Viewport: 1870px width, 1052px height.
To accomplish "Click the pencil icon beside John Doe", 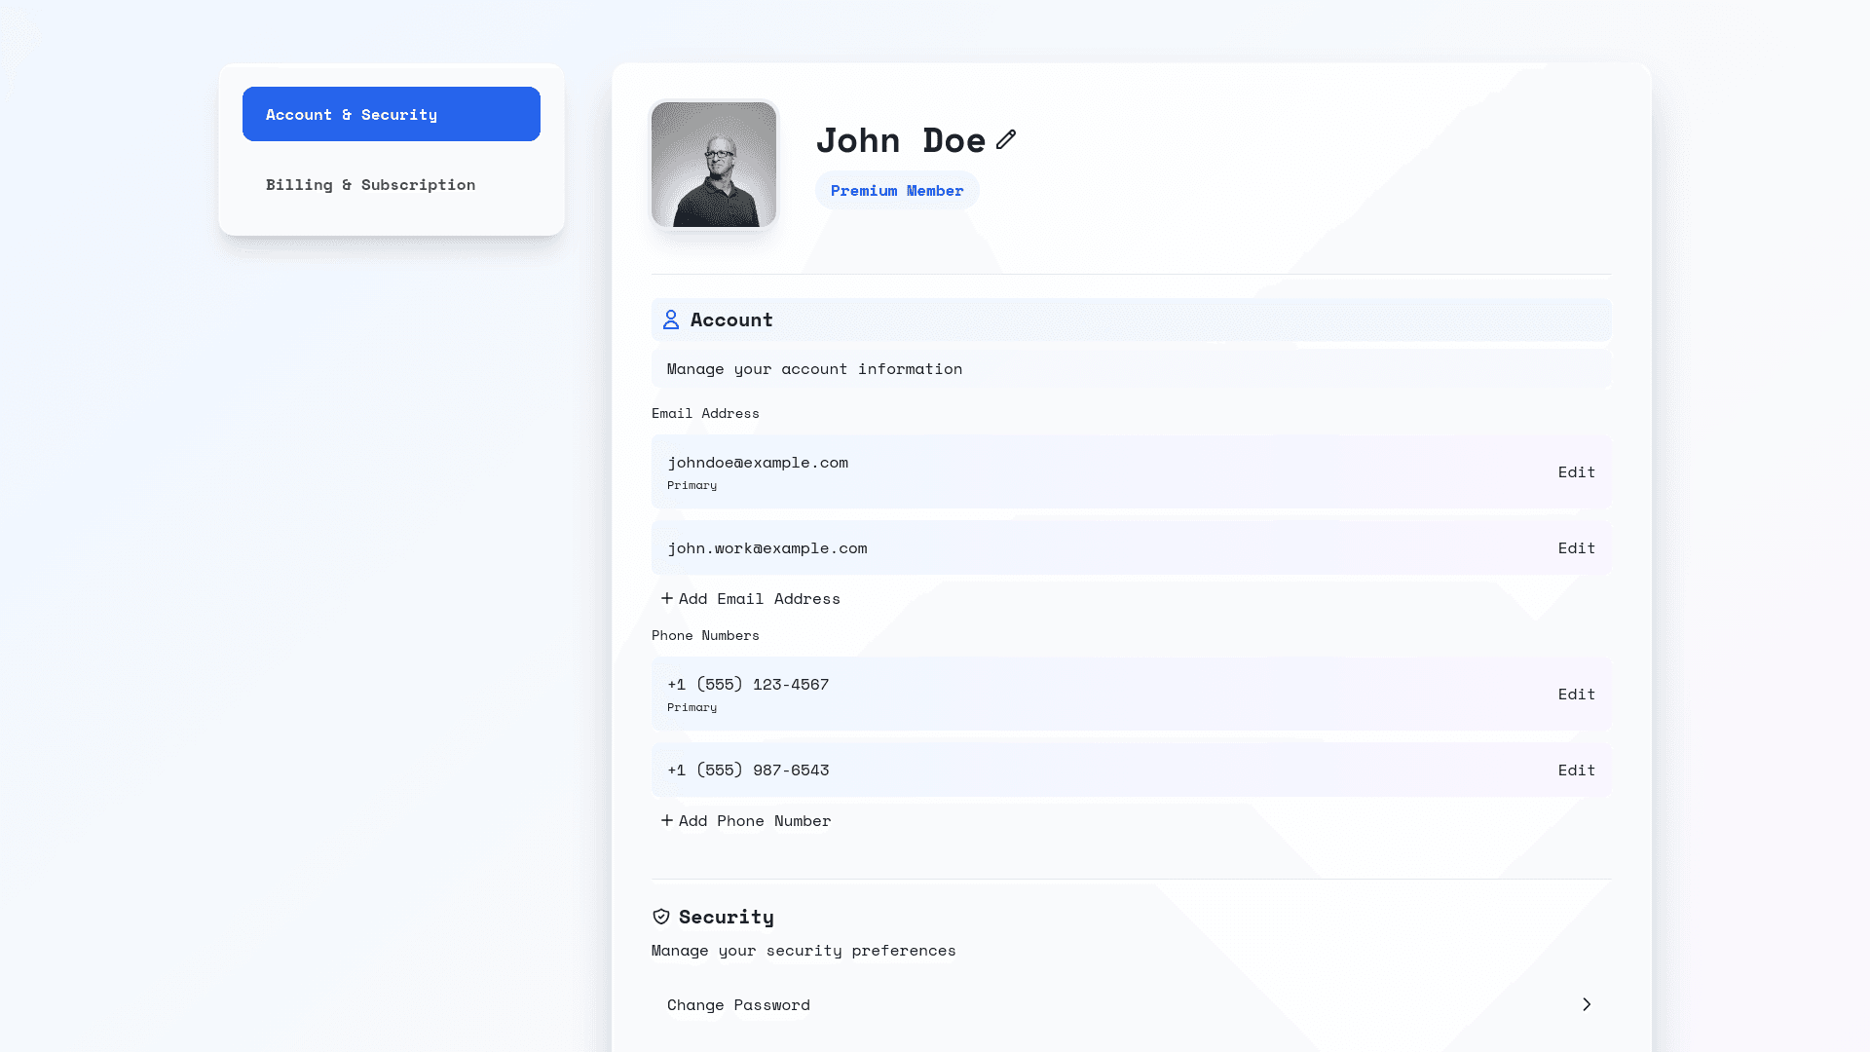I will 1006,139.
